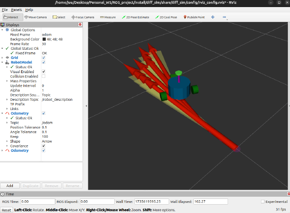Pick the Measure tool

108,17
